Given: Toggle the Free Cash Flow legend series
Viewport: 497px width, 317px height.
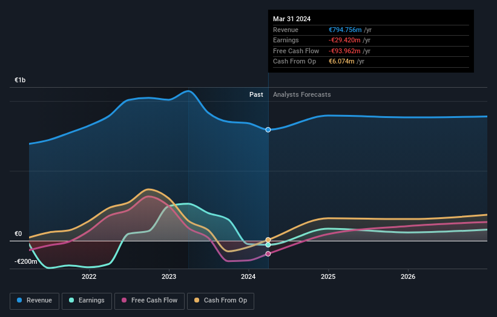Looking at the screenshot, I should click(x=150, y=301).
